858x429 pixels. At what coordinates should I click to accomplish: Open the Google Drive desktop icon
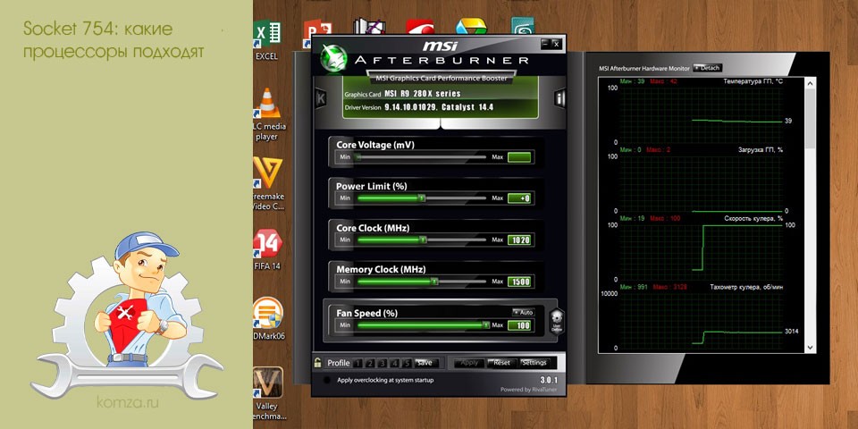471,26
